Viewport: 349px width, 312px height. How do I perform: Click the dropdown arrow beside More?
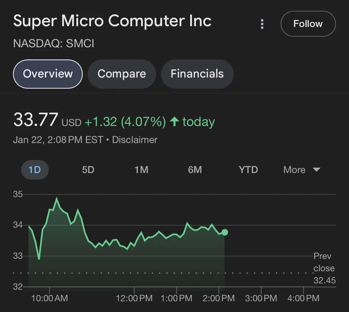[316, 170]
